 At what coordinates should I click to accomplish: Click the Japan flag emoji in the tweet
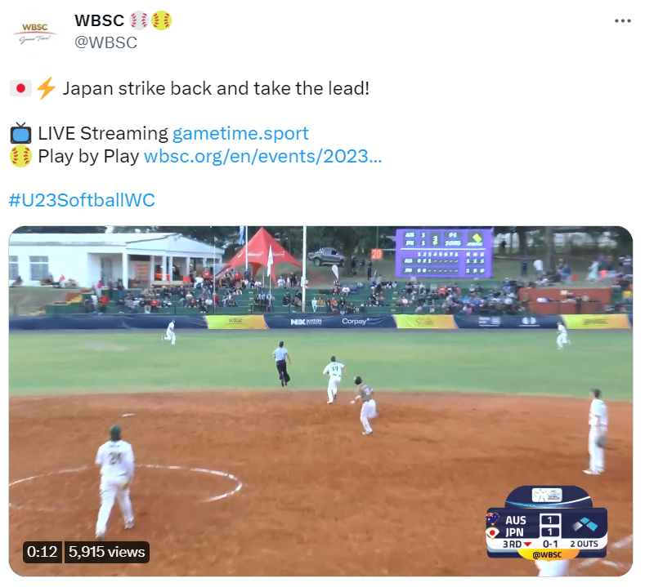(x=20, y=88)
